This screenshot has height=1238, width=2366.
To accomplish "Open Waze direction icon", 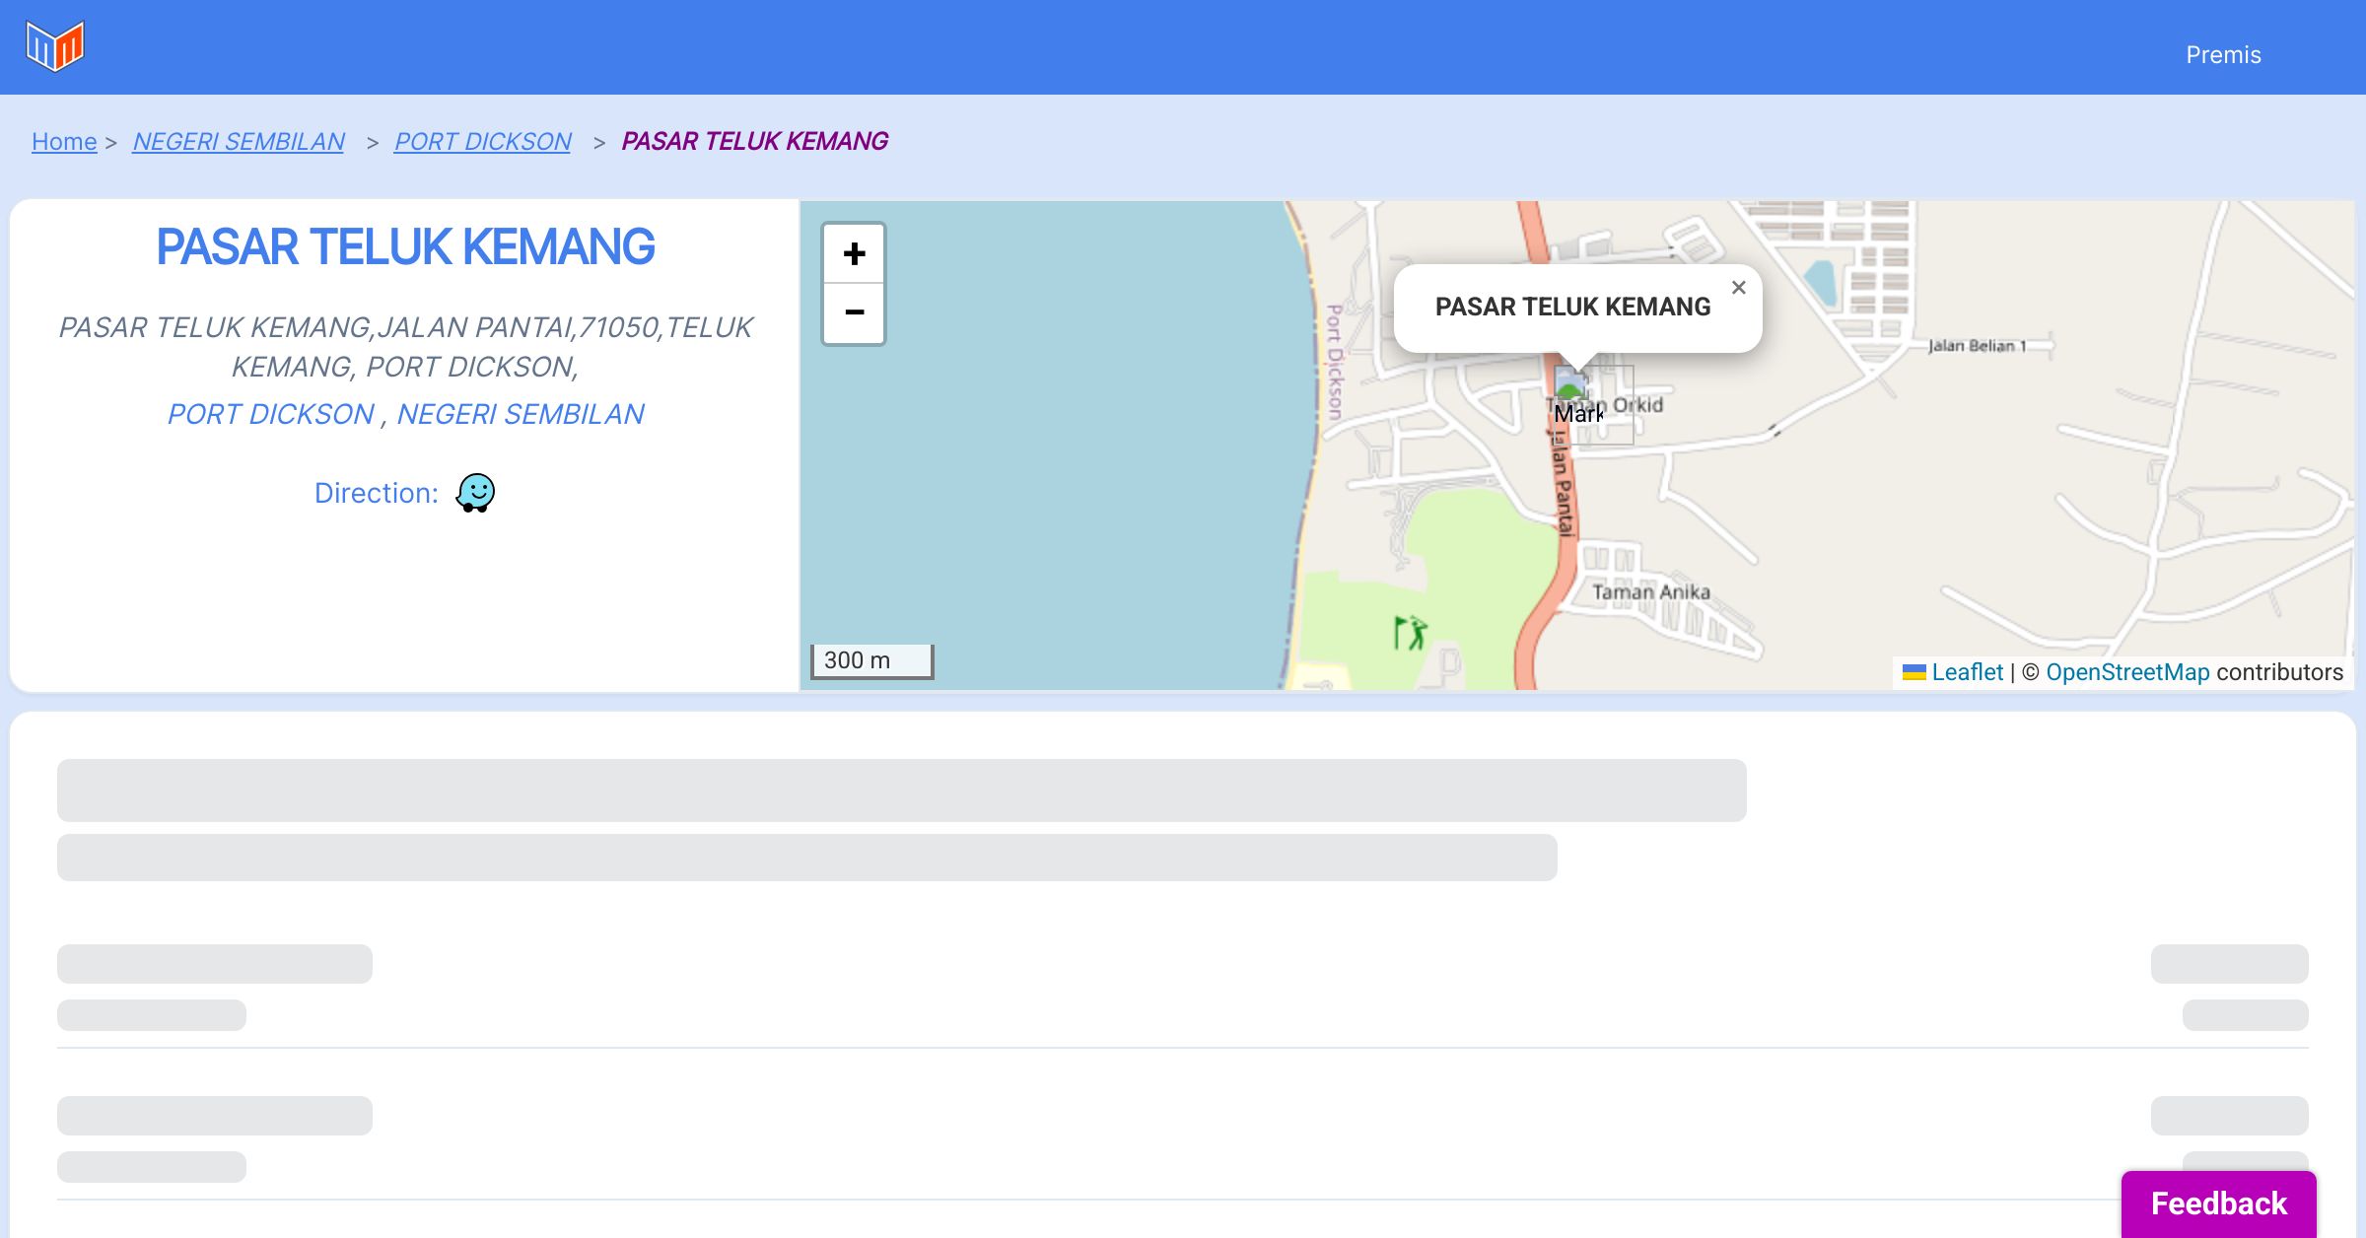I will 475,493.
